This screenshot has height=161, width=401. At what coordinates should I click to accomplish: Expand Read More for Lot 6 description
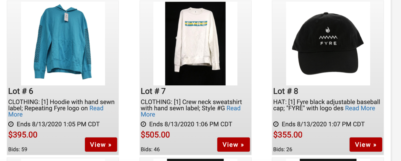coord(96,108)
